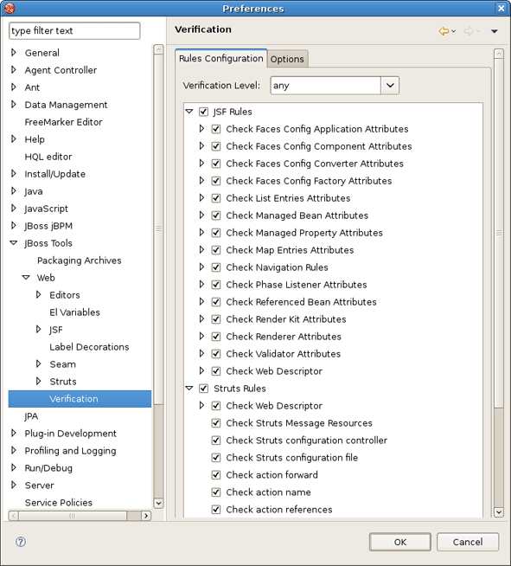Click the Eclipse icon in title bar

tap(10, 8)
